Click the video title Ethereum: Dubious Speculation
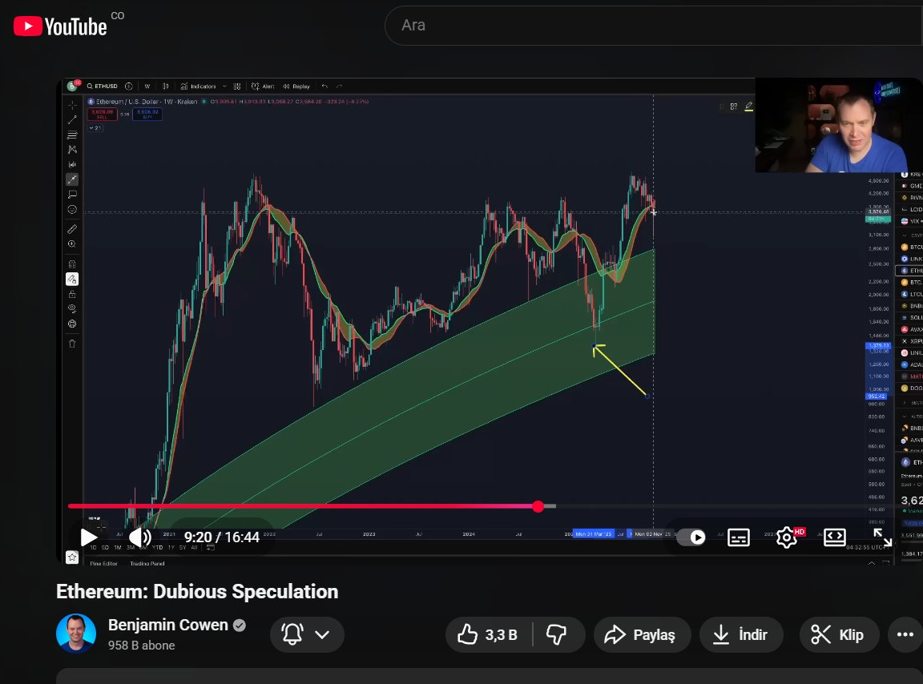Viewport: 923px width, 684px height. (197, 592)
